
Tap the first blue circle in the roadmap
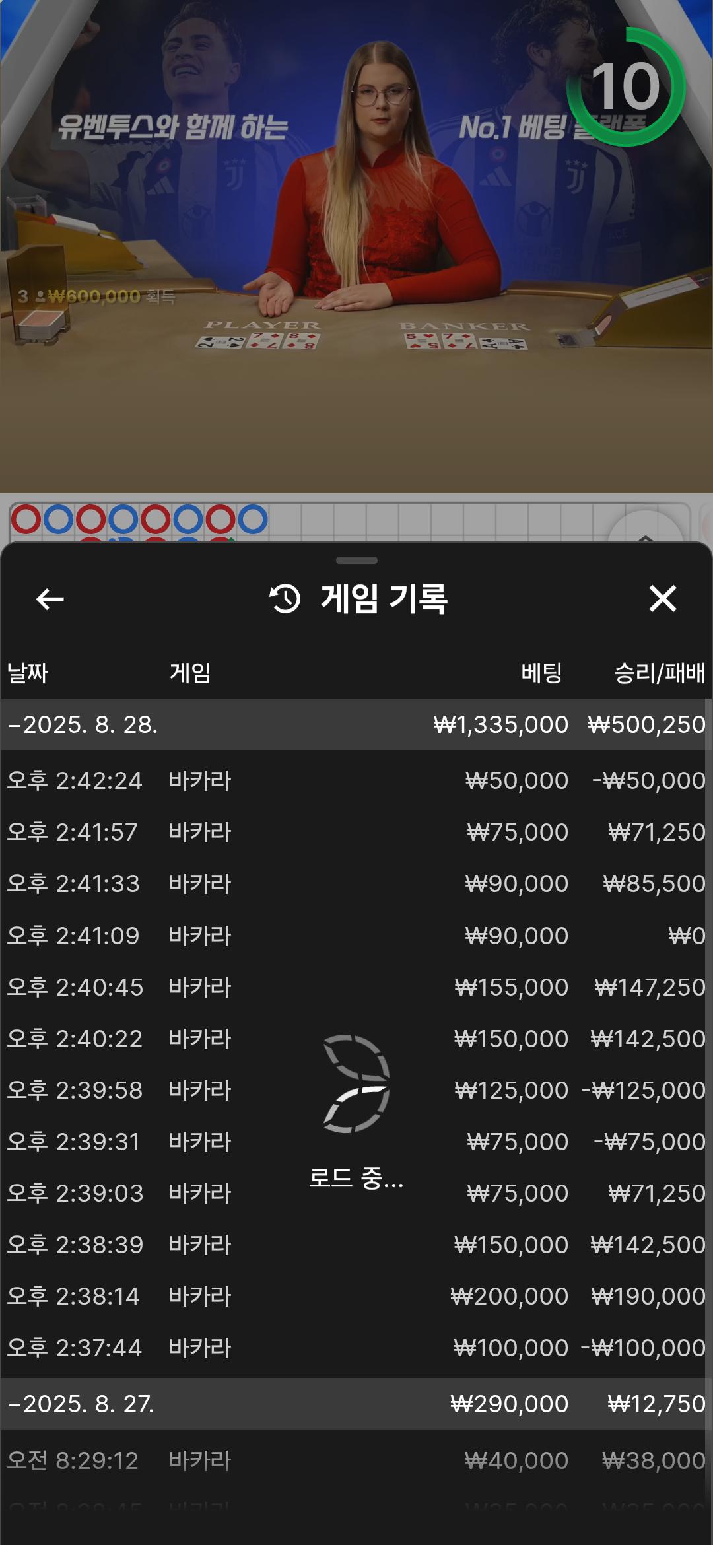59,520
